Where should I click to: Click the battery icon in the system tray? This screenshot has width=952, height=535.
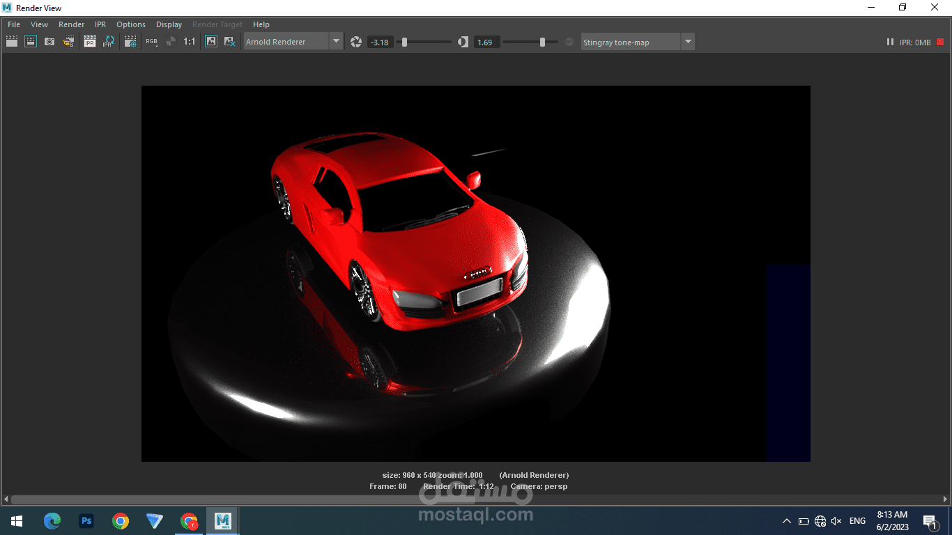804,521
